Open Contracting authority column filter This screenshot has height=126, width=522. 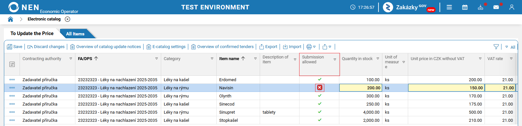[x=71, y=58]
